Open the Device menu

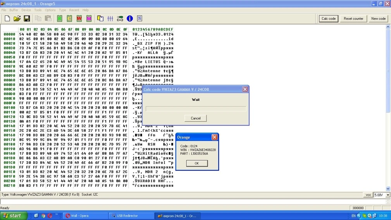tap(26, 10)
